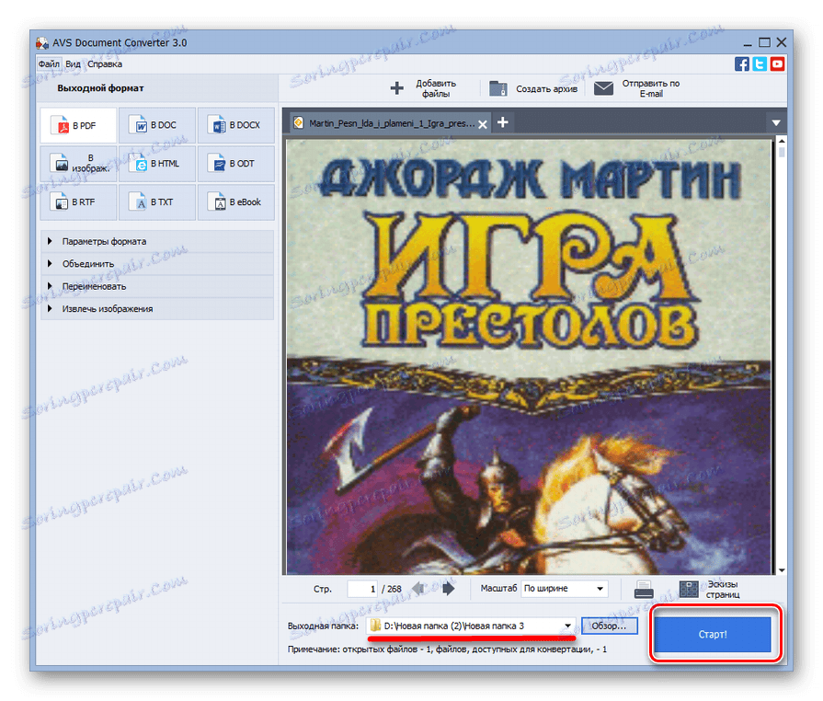This screenshot has height=701, width=823.
Task: Expand Format parameters (Параметры формата) section
Action: pos(157,241)
